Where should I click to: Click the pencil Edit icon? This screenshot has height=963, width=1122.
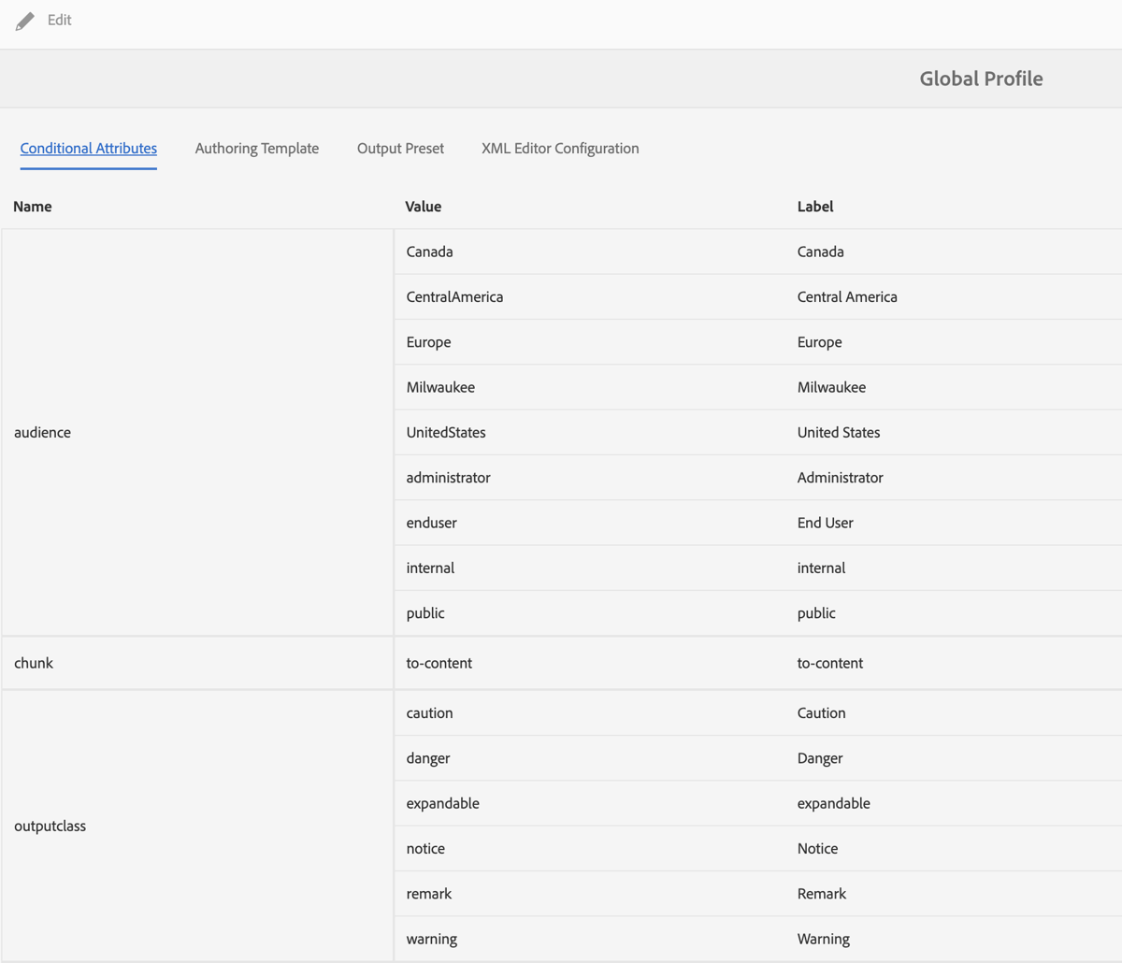coord(24,21)
